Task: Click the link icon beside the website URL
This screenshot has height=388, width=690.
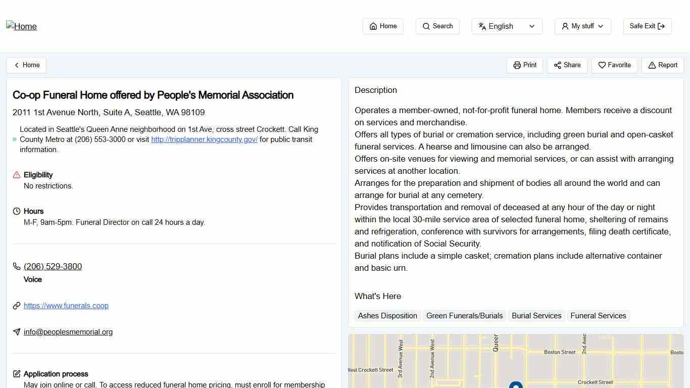Action: (x=16, y=306)
